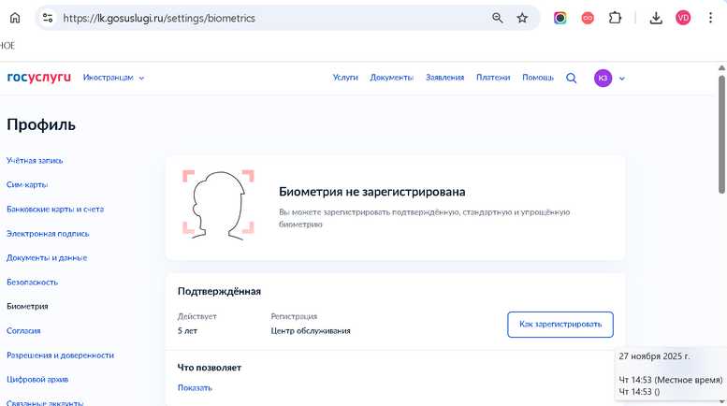Go to Документы in top navigation
This screenshot has width=727, height=406.
[391, 78]
